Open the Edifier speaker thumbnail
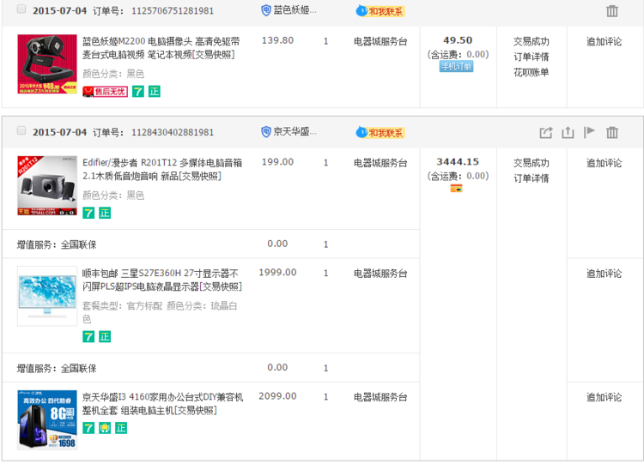 47,185
